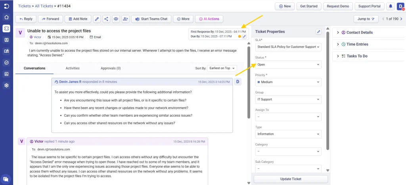Click the New button in header

click(x=285, y=6)
